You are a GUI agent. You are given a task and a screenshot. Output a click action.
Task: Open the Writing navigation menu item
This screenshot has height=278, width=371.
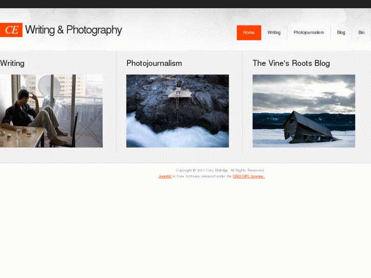tap(274, 33)
